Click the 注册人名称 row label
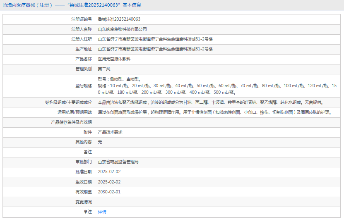Image resolution: width=344 pixels, height=219 pixels. (x=82, y=29)
